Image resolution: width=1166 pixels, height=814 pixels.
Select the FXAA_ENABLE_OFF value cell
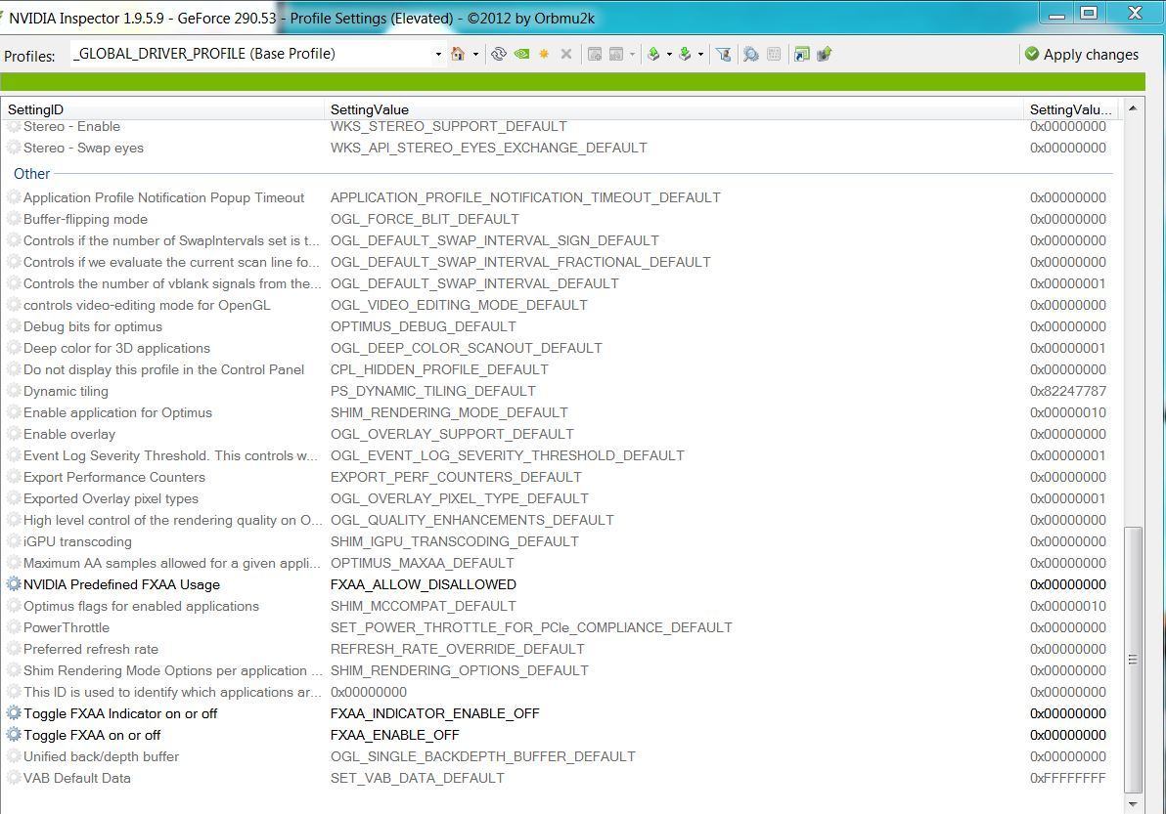tap(395, 735)
